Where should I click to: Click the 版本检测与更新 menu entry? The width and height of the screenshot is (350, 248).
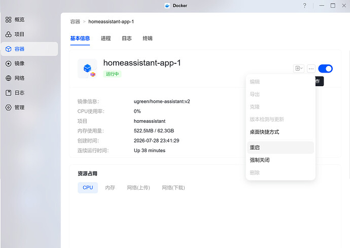click(x=281, y=119)
